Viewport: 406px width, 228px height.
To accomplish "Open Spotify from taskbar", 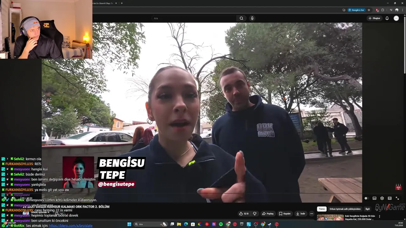I will pos(221,224).
